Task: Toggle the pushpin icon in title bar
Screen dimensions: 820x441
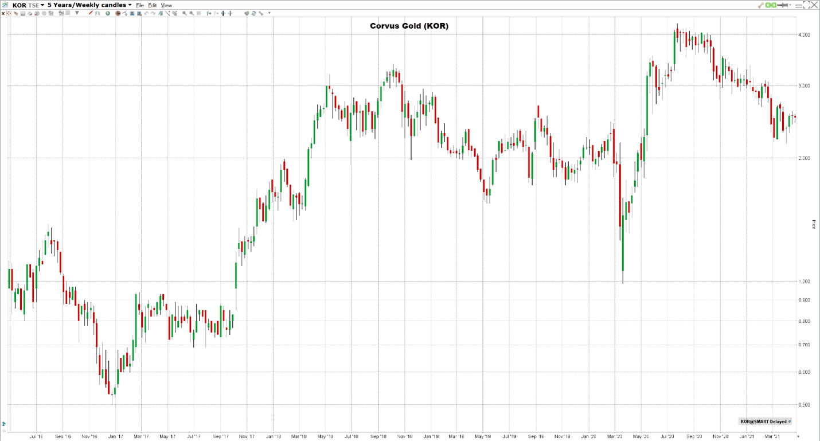Action: tap(783, 5)
